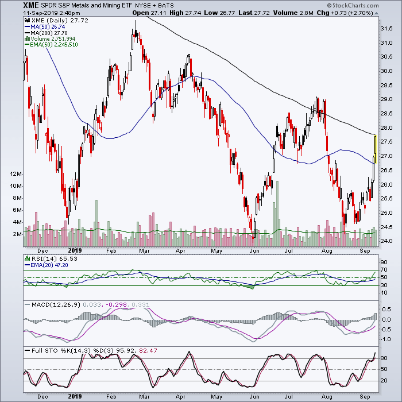Click the blue EMA(20) legend line marker
402x402 pixels.
(x=27, y=265)
